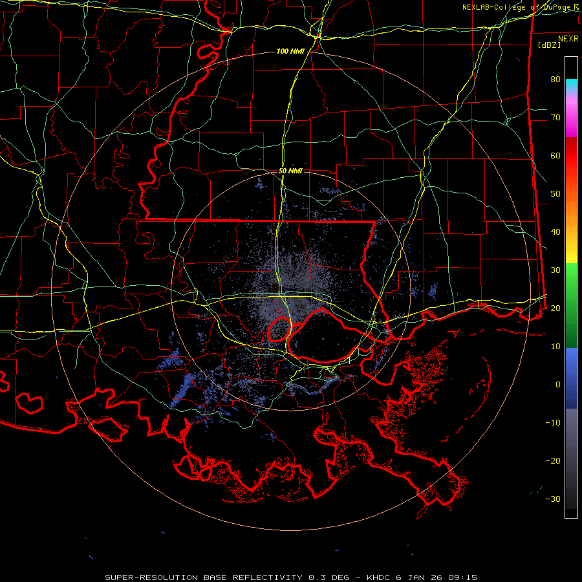Click the green segment of the color bar
The width and height of the screenshot is (582, 582).
[571, 305]
